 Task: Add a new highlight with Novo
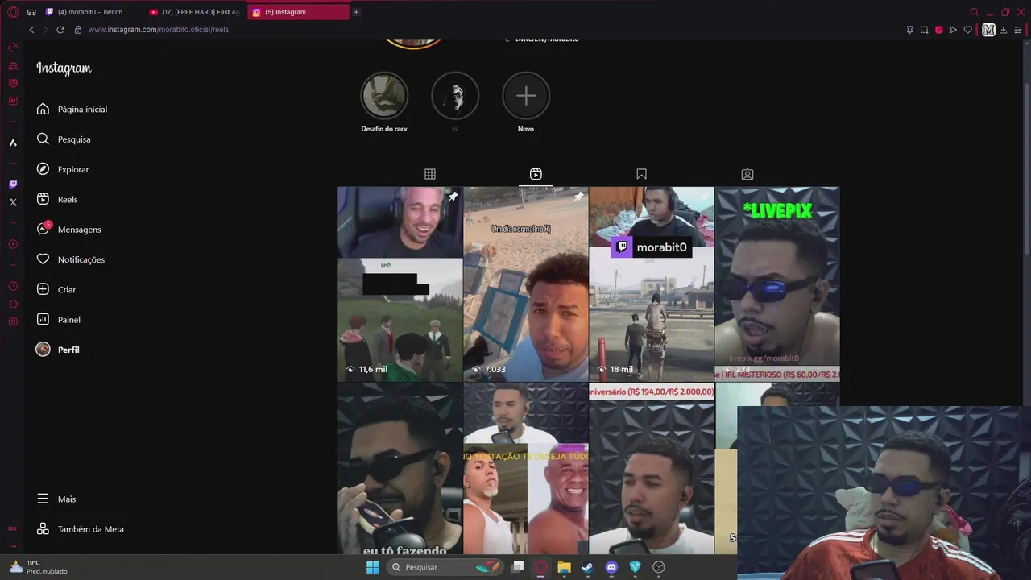(526, 96)
